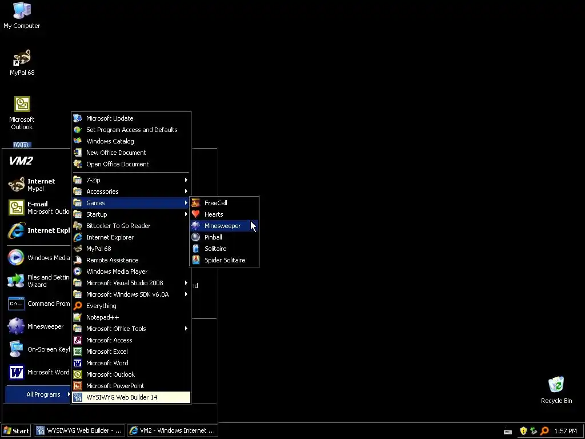Image resolution: width=585 pixels, height=439 pixels.
Task: Switch to WYSIWYG Web Builder taskbar button
Action: pyautogui.click(x=79, y=431)
